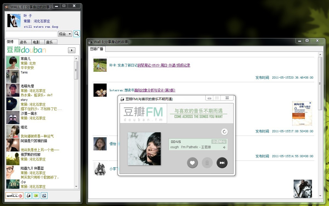Click the 华语MHz channel label
The image size is (329, 206).
pos(219,142)
